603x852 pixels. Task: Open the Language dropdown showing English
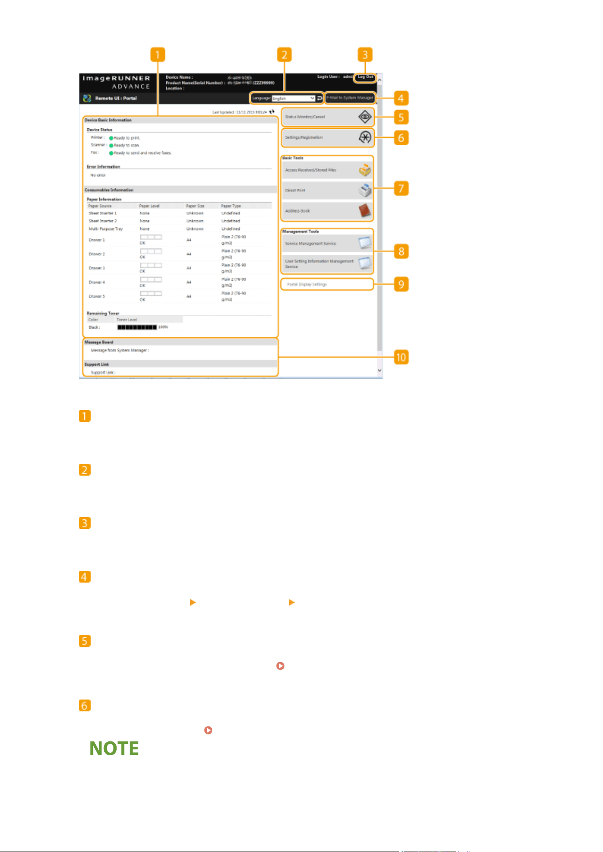pos(294,98)
